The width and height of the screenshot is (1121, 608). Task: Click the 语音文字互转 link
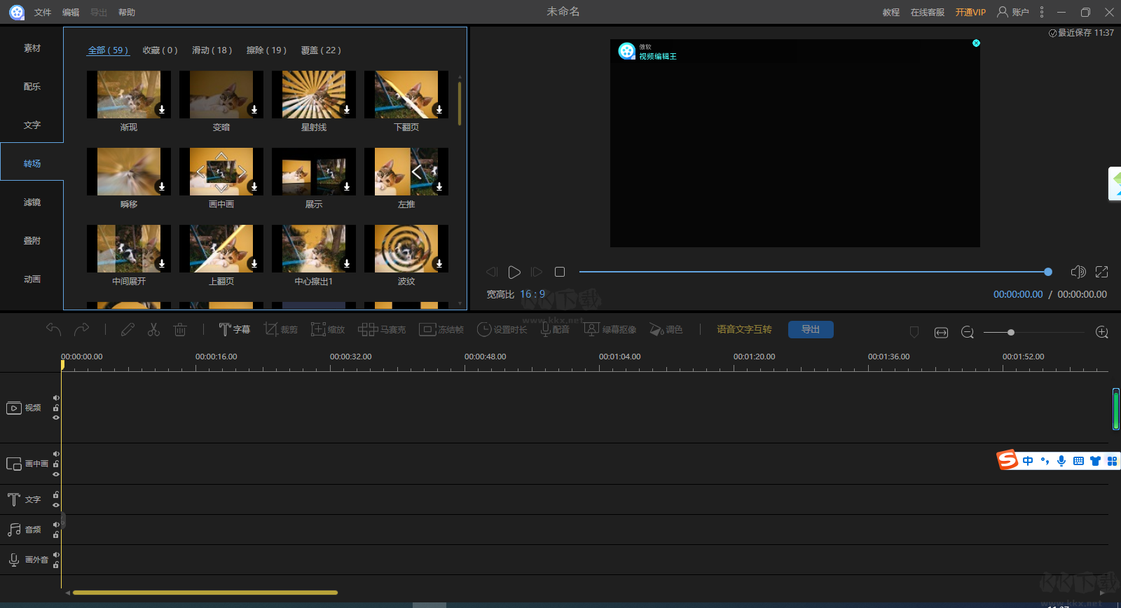744,329
